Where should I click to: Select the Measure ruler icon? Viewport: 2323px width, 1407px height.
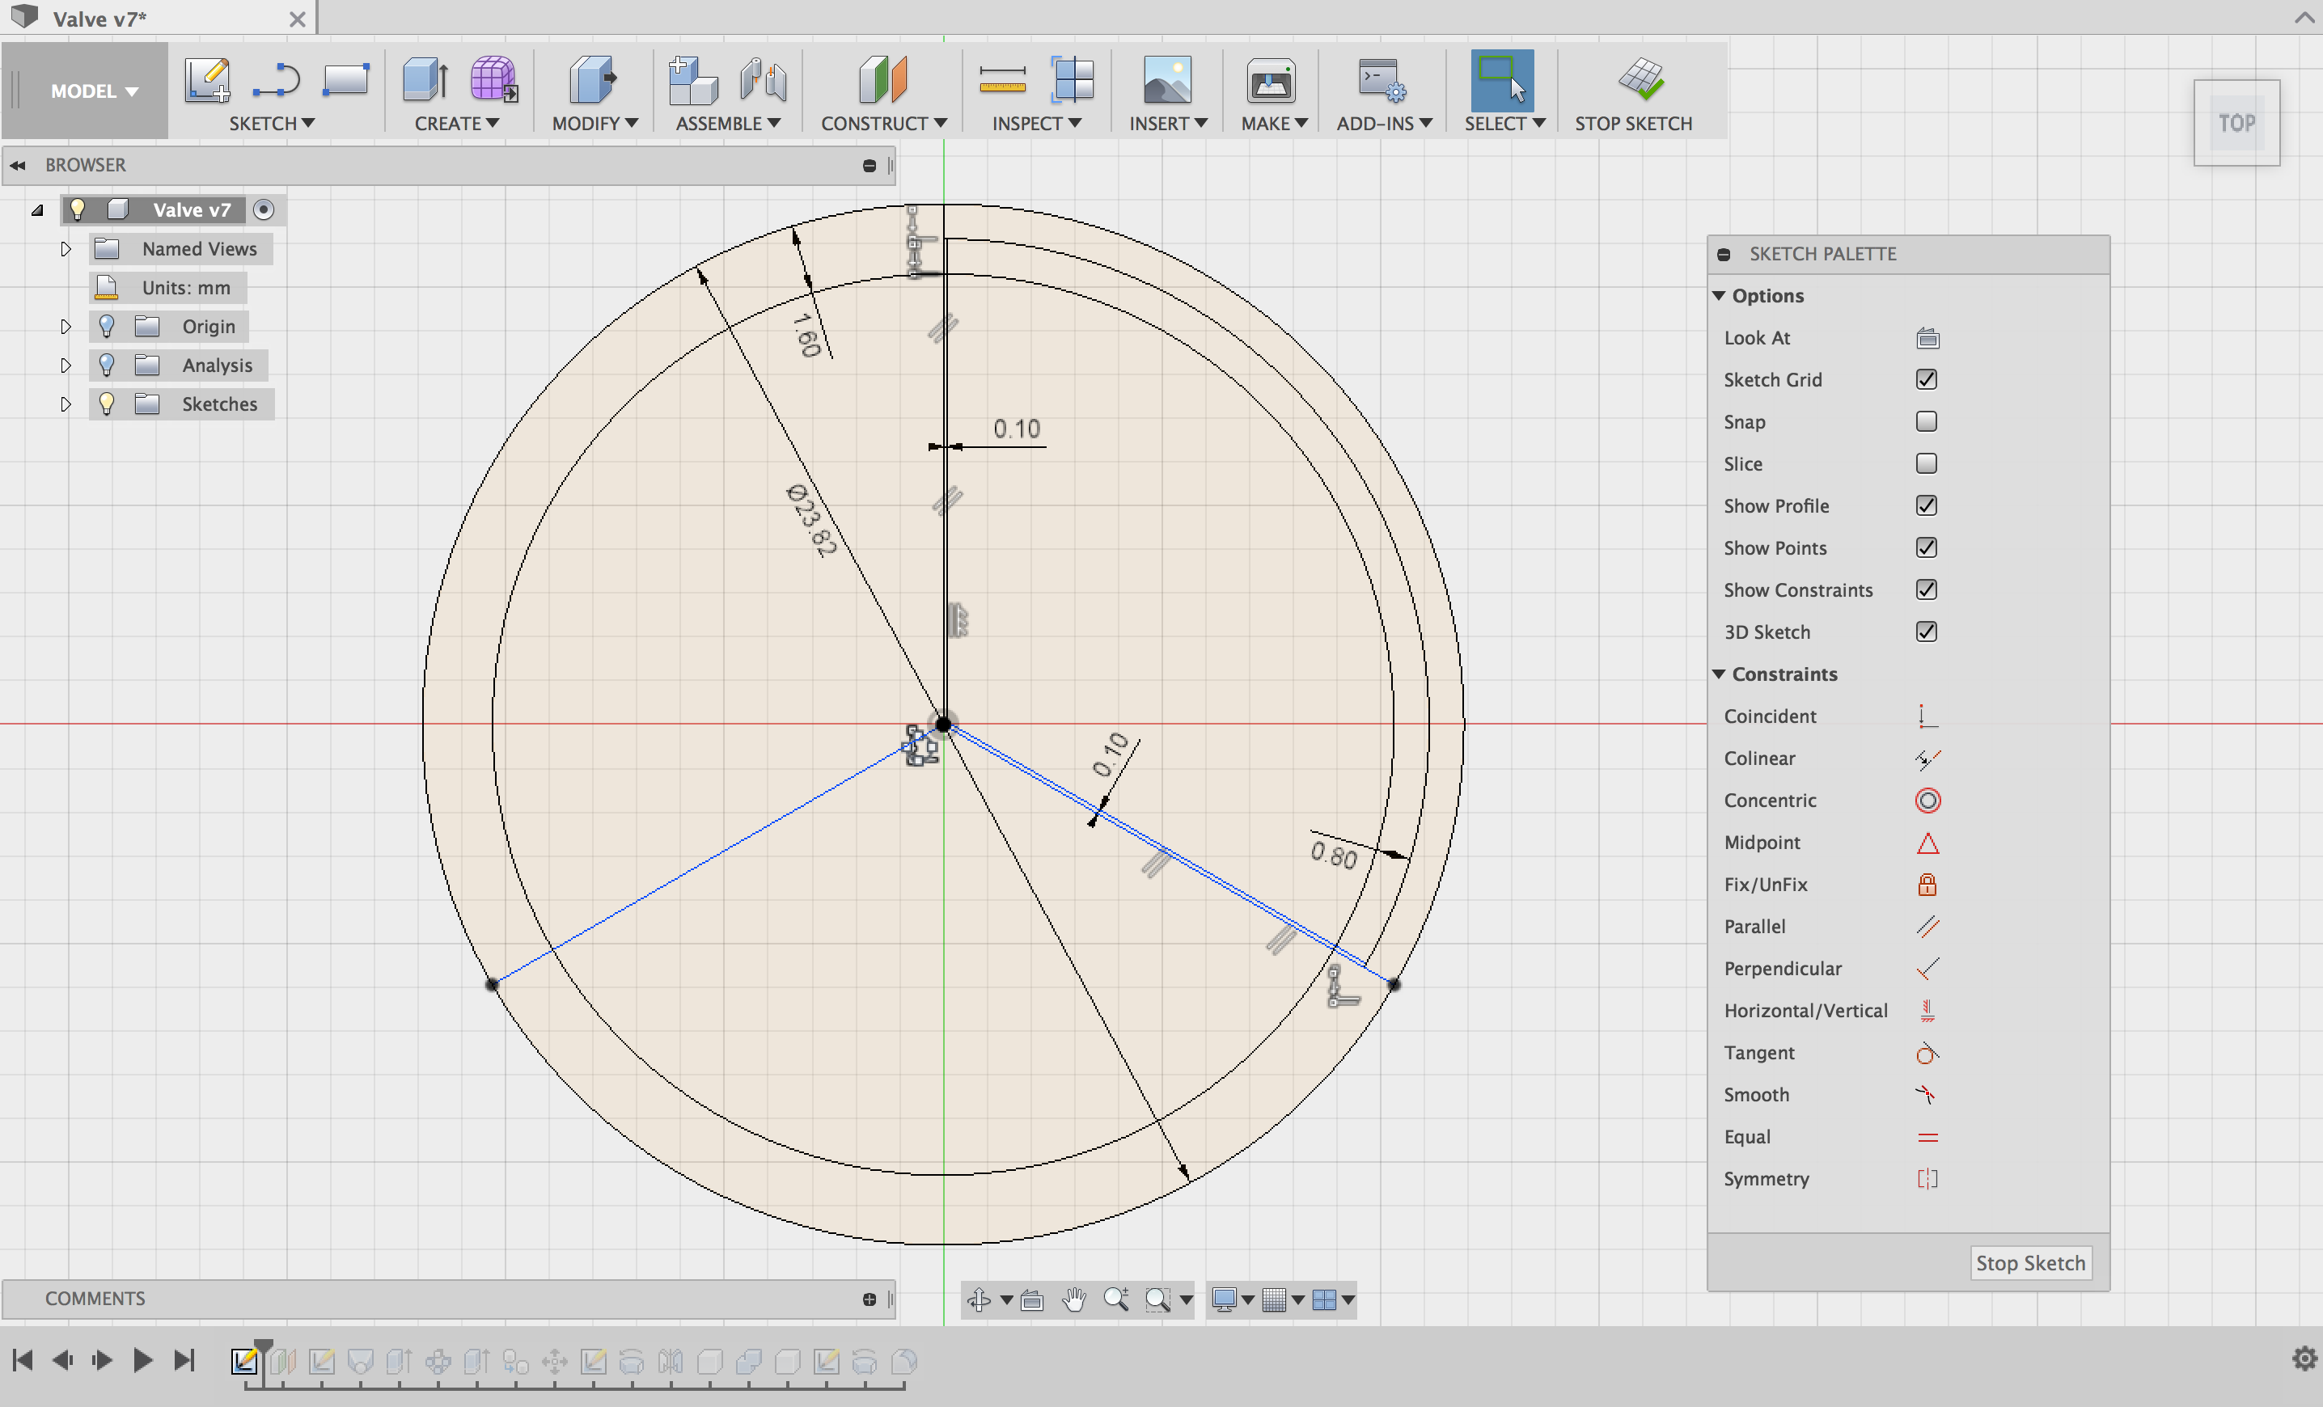1002,79
